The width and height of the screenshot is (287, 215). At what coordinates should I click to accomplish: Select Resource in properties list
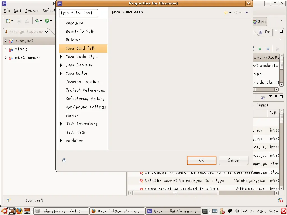(x=74, y=23)
